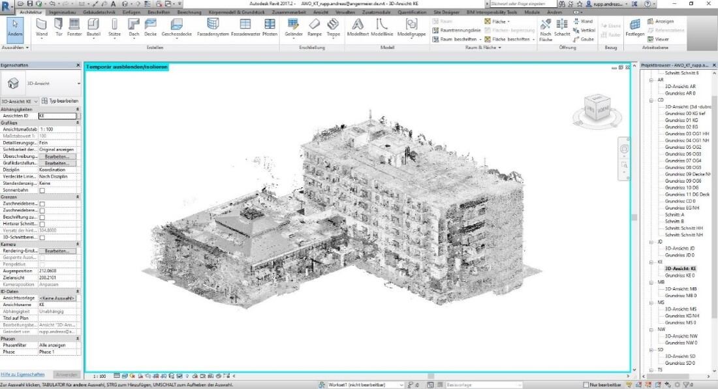Screen dimensions: 718x389
Task: Click the Festlegen work plane icon
Action: 634,26
